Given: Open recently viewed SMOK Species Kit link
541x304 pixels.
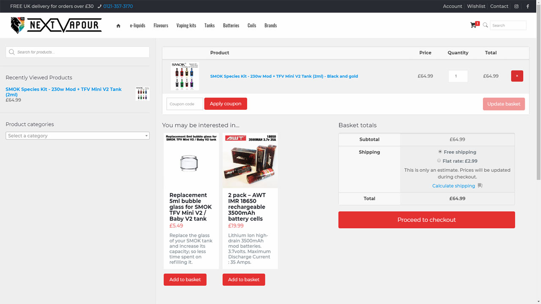Looking at the screenshot, I should 63,92.
